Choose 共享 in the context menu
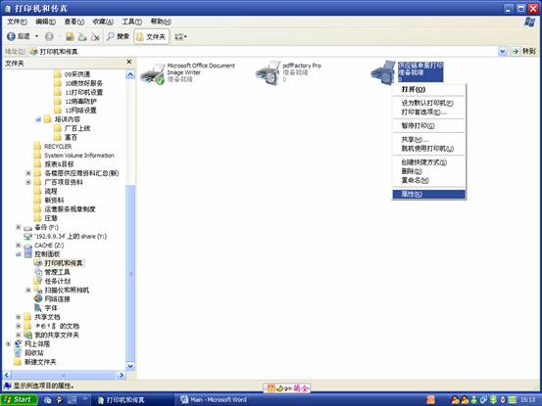Image resolution: width=542 pixels, height=406 pixels. [x=429, y=139]
